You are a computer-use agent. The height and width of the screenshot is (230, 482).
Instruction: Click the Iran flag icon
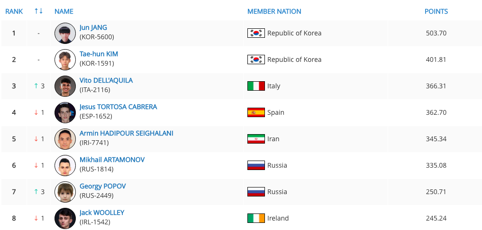pos(256,139)
